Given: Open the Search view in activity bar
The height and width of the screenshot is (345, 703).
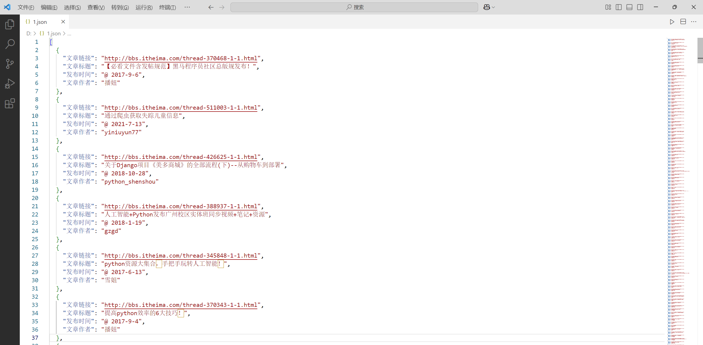Looking at the screenshot, I should 10,44.
